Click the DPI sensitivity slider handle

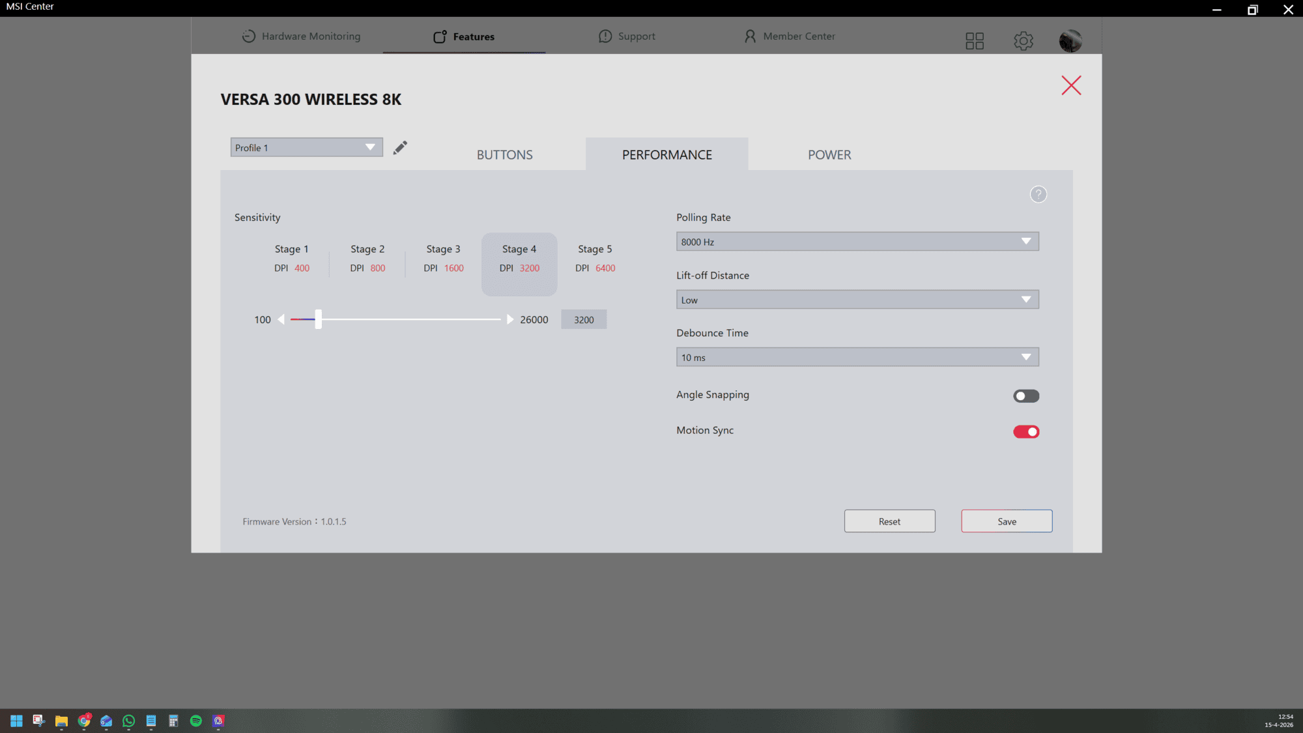pos(318,319)
